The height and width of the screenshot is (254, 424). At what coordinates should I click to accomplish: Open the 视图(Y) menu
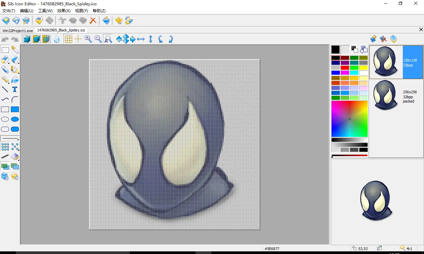[x=81, y=11]
